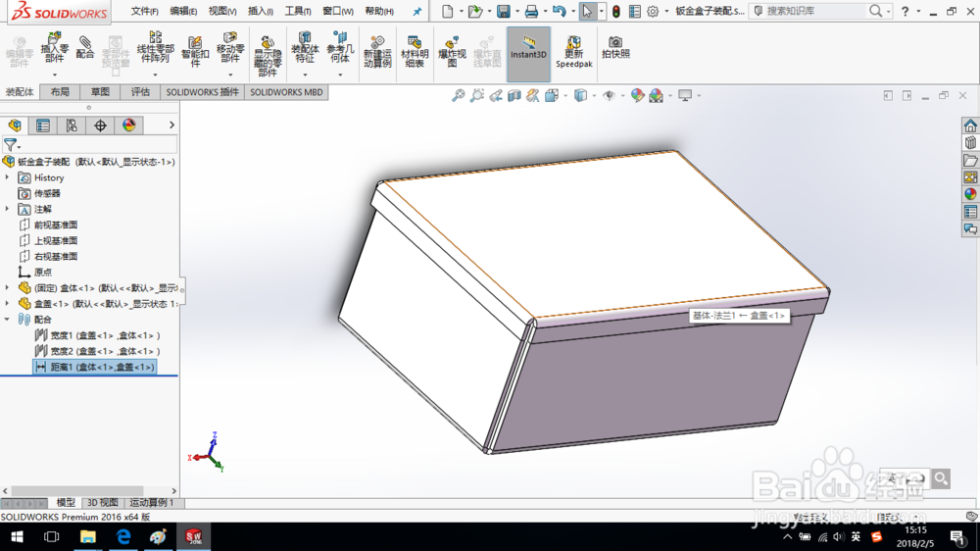Open the ConfigurationManager tab
Viewport: 980px width, 551px height.
tap(72, 125)
